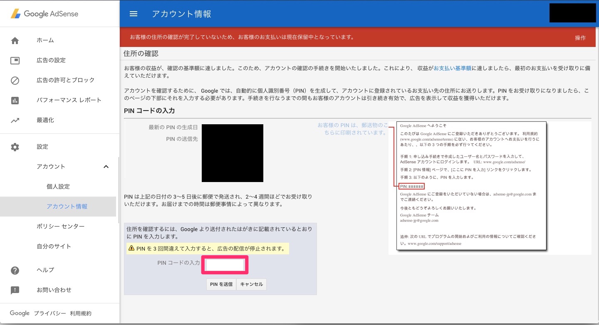Click the ad settings (広告の設定) icon
599x325 pixels.
tap(15, 60)
